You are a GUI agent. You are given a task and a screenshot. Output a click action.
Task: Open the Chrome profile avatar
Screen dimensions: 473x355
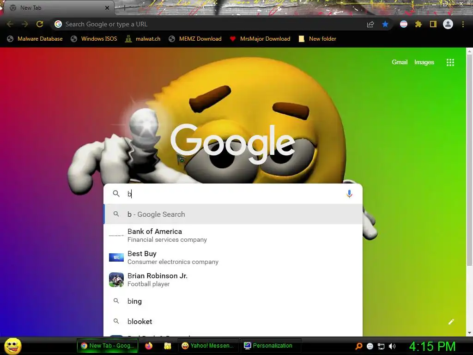click(x=448, y=24)
